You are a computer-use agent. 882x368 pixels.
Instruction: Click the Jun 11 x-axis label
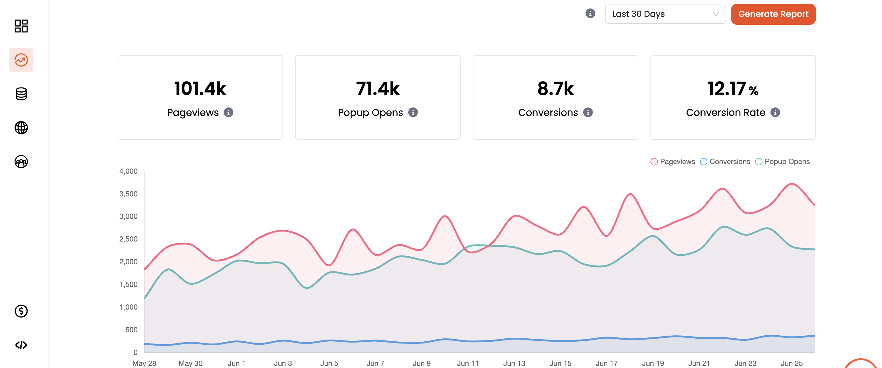[468, 363]
